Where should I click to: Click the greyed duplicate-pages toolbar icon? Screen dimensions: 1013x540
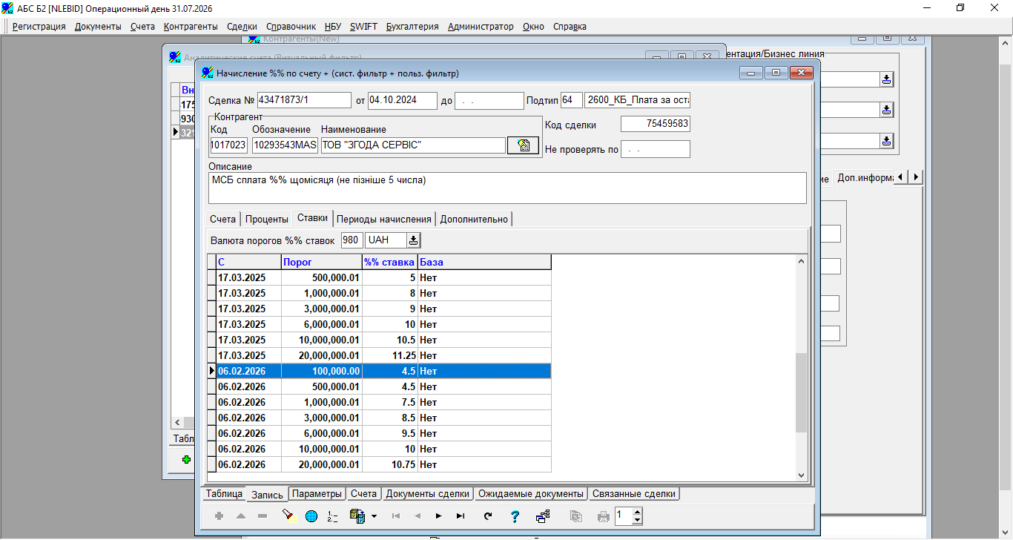coord(576,516)
